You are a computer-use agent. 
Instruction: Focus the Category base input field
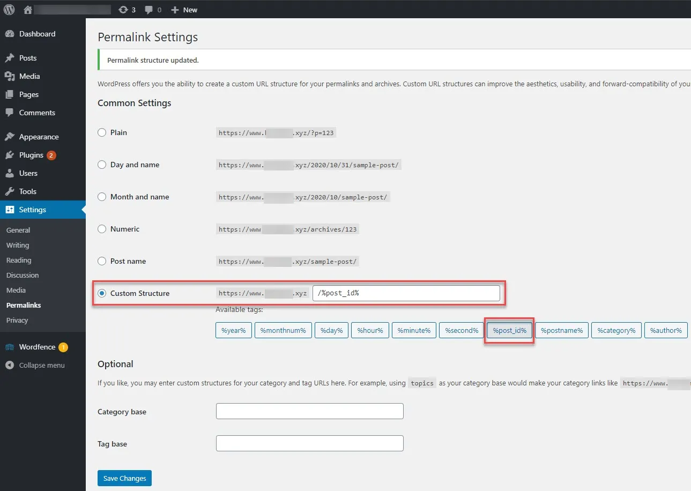point(309,411)
